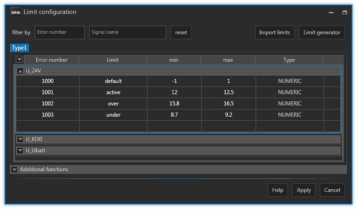Collapse the U_24V signal group

20,71
